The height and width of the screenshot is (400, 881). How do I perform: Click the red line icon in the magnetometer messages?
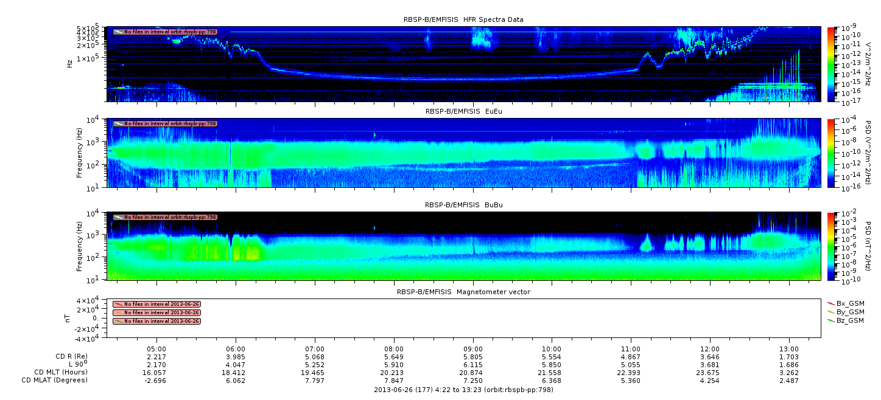(x=118, y=304)
